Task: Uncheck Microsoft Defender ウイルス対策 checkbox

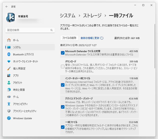Action: coord(63,53)
